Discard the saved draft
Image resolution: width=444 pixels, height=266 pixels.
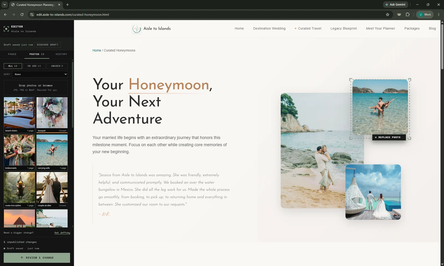point(47,45)
